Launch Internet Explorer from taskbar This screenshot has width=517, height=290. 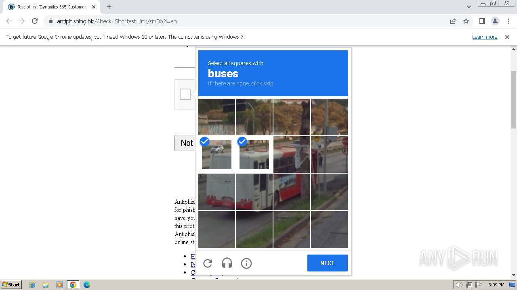click(32, 285)
